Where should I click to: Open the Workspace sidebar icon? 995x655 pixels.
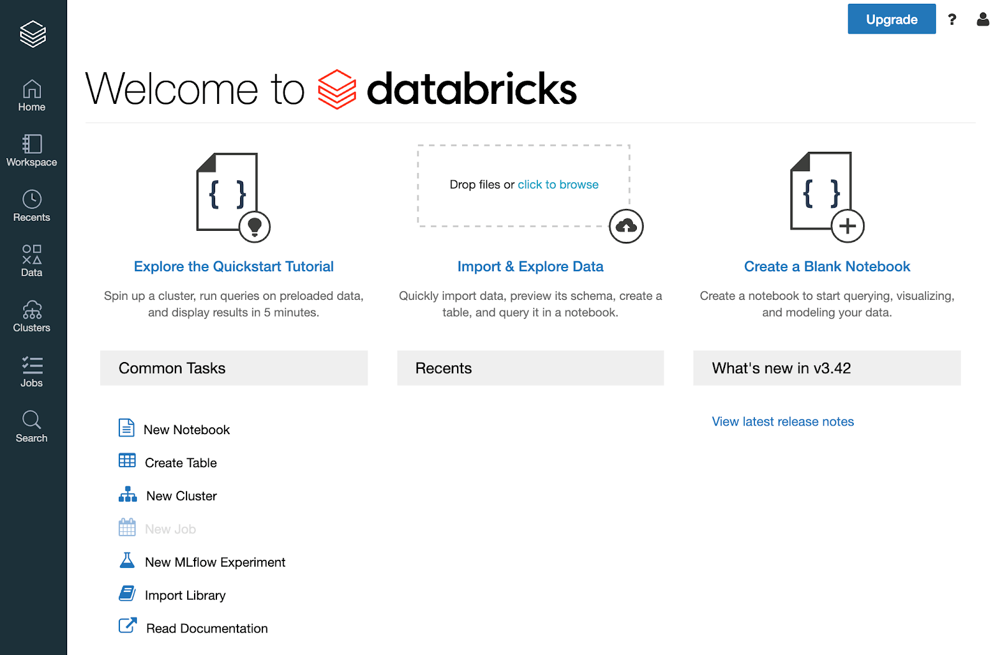pyautogui.click(x=32, y=151)
